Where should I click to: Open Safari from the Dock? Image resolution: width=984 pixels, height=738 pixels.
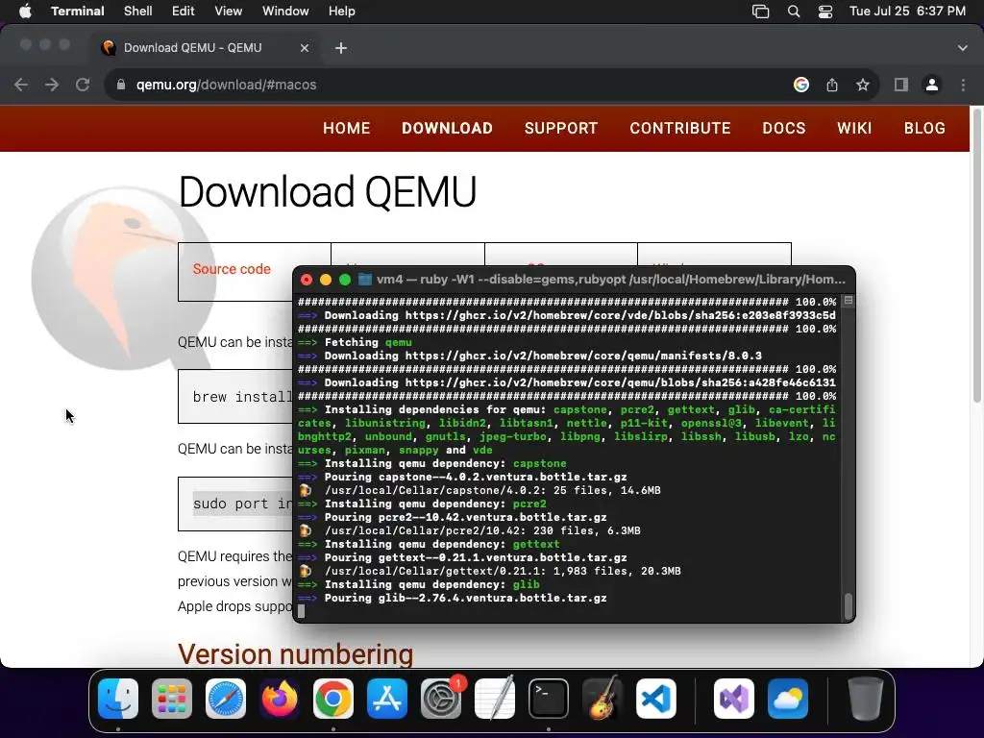click(226, 699)
